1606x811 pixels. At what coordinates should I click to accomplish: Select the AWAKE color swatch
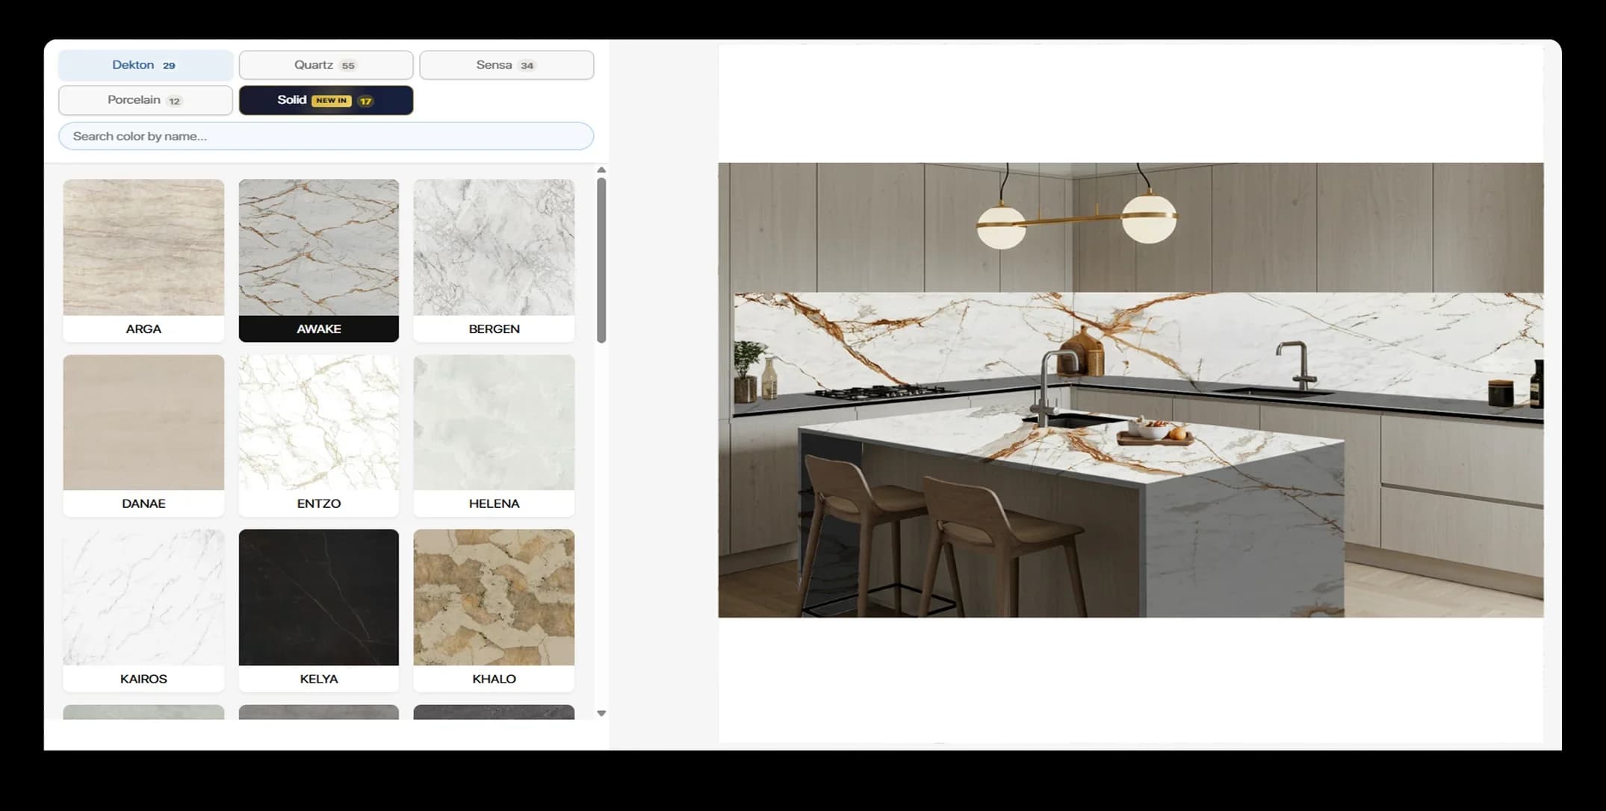(x=319, y=260)
